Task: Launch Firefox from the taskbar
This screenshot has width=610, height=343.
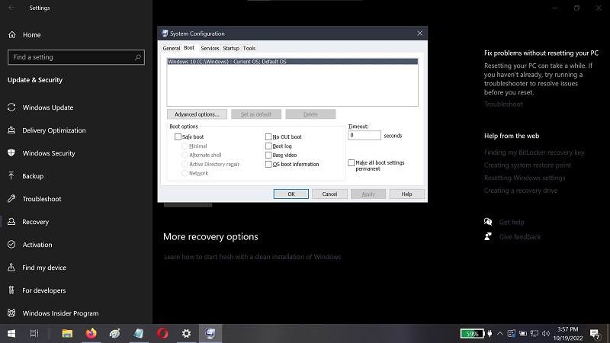Action: 91,333
